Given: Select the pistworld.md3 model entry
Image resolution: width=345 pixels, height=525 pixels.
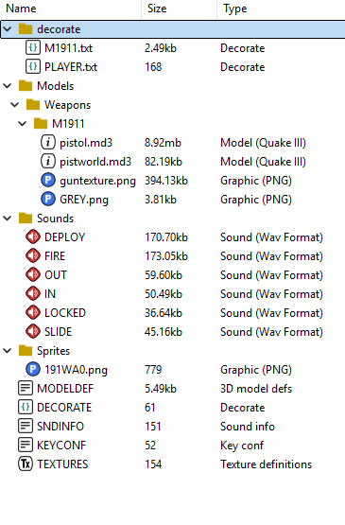Looking at the screenshot, I should pyautogui.click(x=172, y=162).
